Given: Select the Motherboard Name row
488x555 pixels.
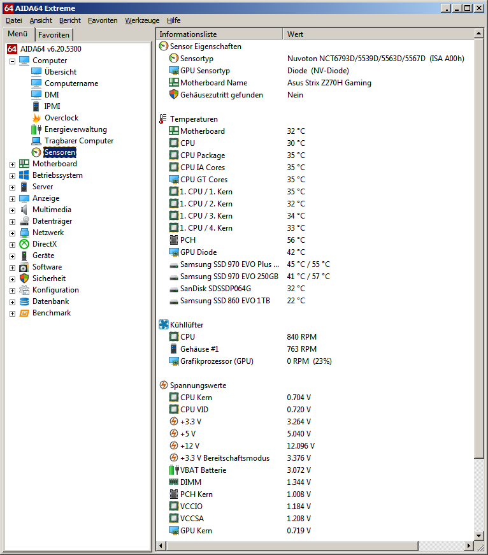Looking at the screenshot, I should pos(315,82).
